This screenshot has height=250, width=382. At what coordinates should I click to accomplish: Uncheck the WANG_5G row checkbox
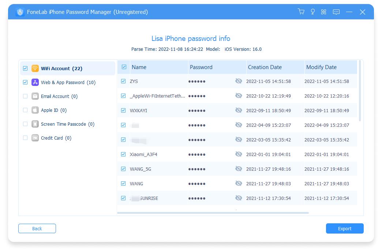click(123, 169)
